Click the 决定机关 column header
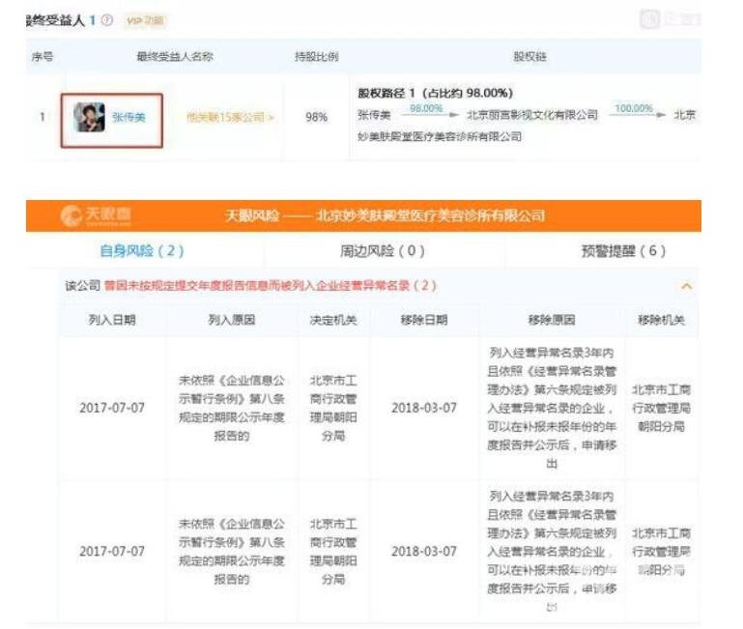The height and width of the screenshot is (629, 743). [333, 320]
